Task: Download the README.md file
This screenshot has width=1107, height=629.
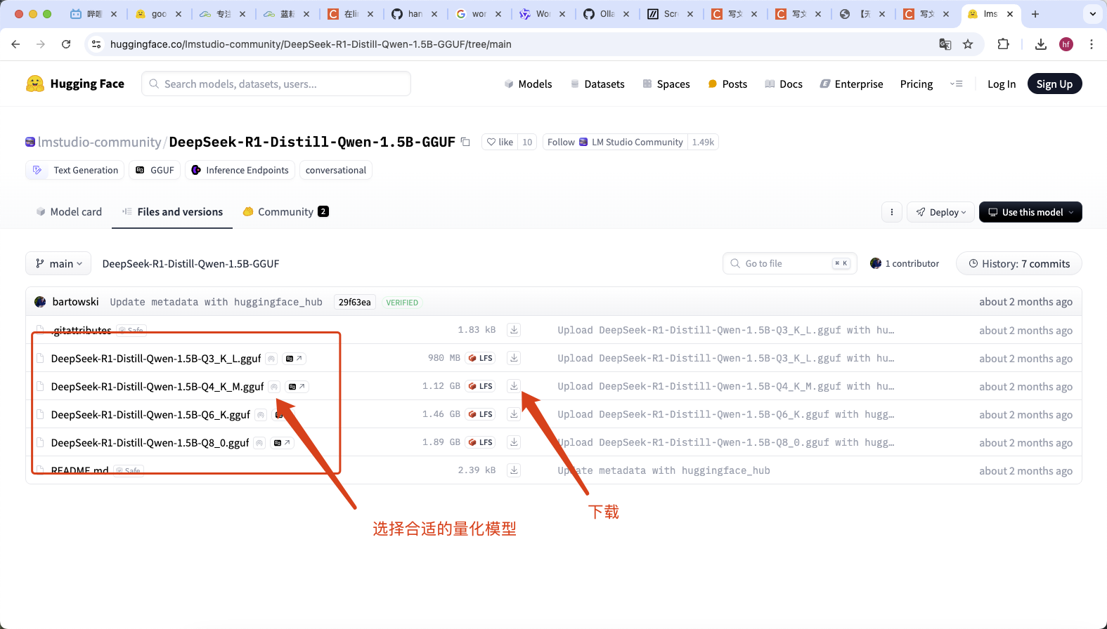Action: (x=514, y=470)
